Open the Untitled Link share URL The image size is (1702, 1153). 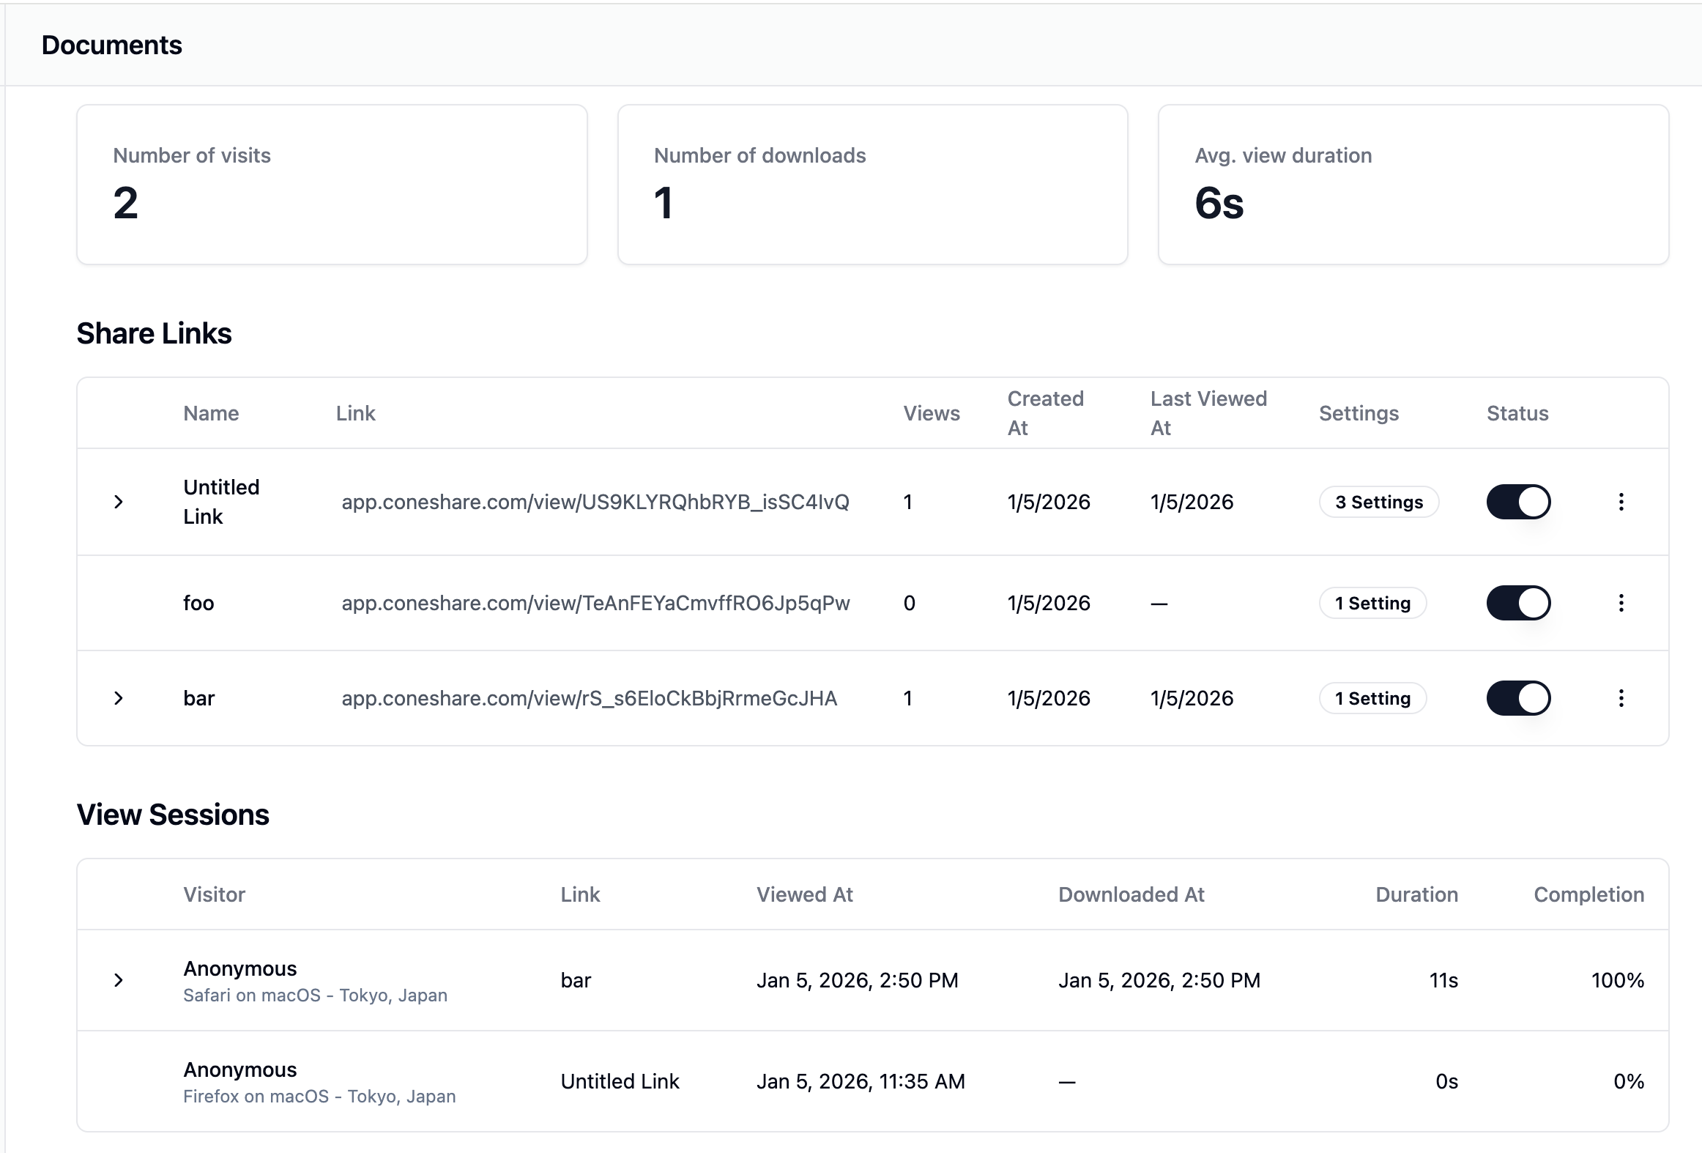pyautogui.click(x=595, y=502)
